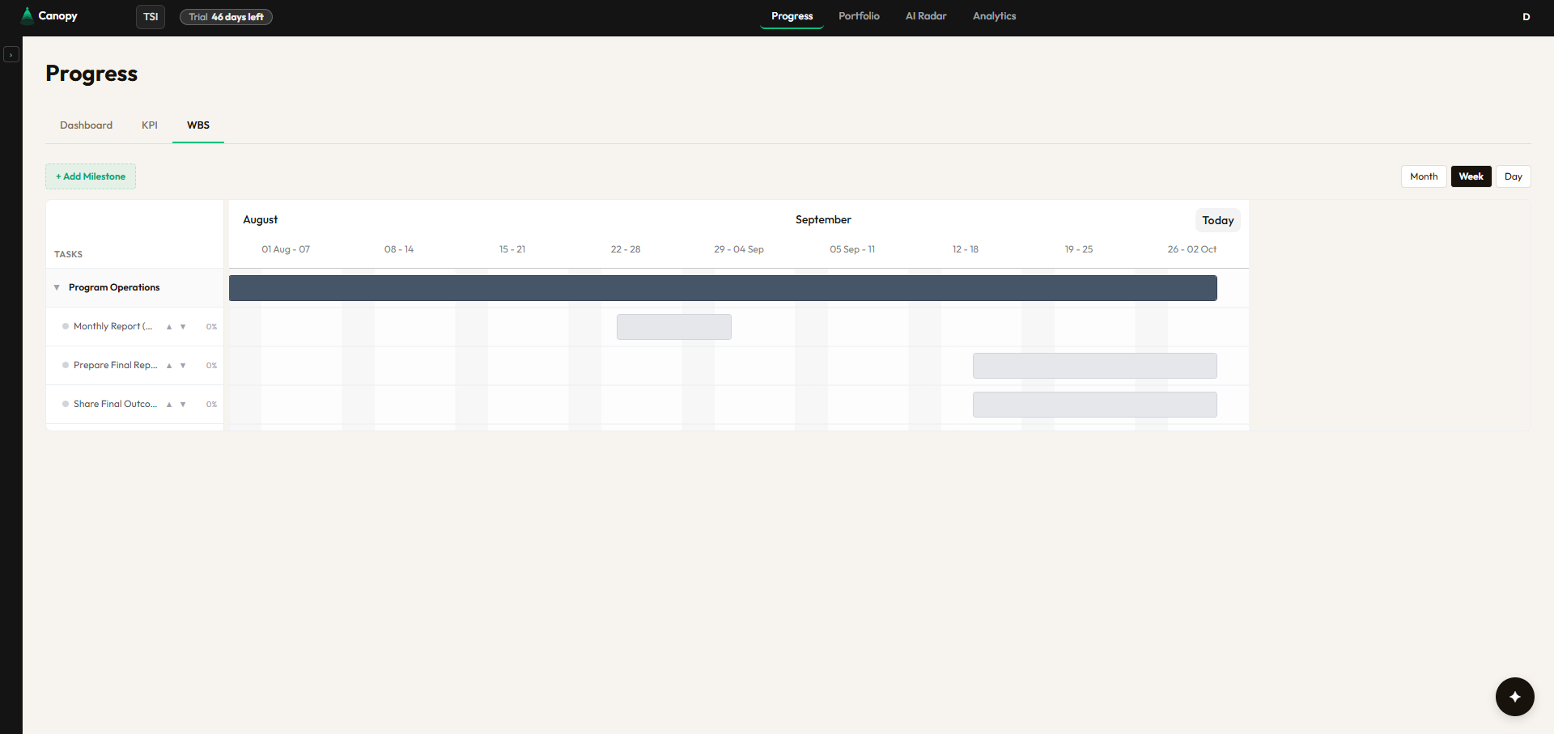The width and height of the screenshot is (1554, 734).
Task: Click the 26 - 02 Oct week header
Action: point(1192,249)
